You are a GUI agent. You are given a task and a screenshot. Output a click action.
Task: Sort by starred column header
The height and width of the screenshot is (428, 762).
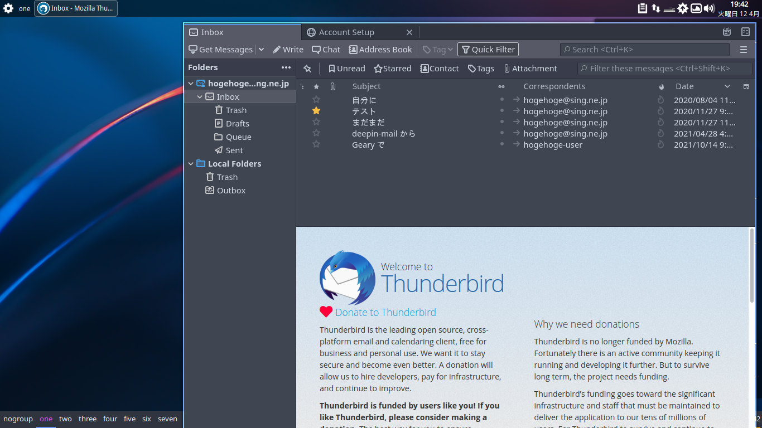pyautogui.click(x=316, y=86)
